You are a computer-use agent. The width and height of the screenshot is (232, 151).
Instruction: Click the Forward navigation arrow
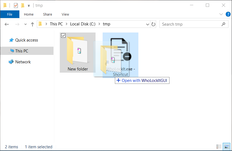(x=17, y=24)
